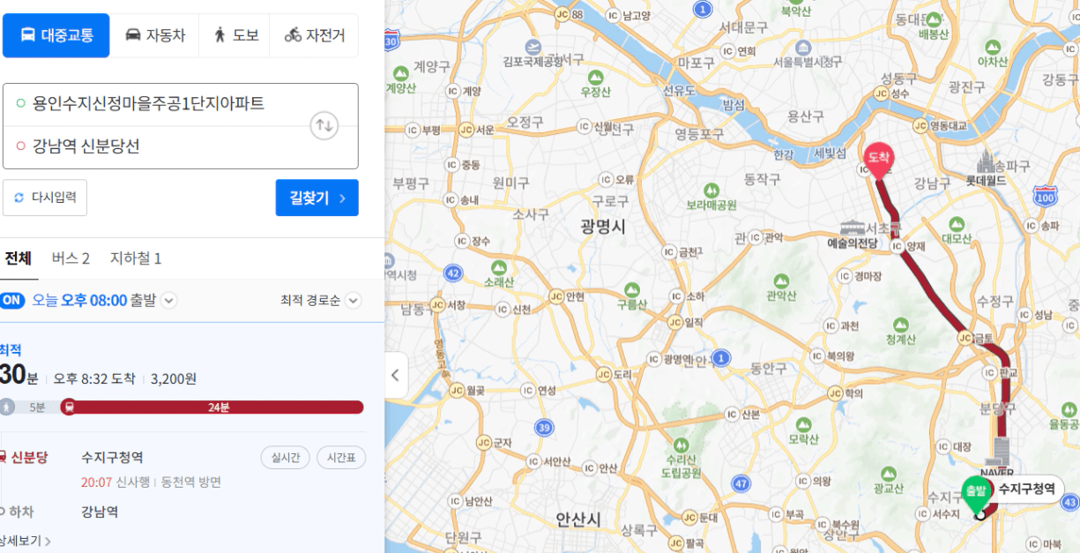Click the 양재 IC marker

tap(898, 247)
